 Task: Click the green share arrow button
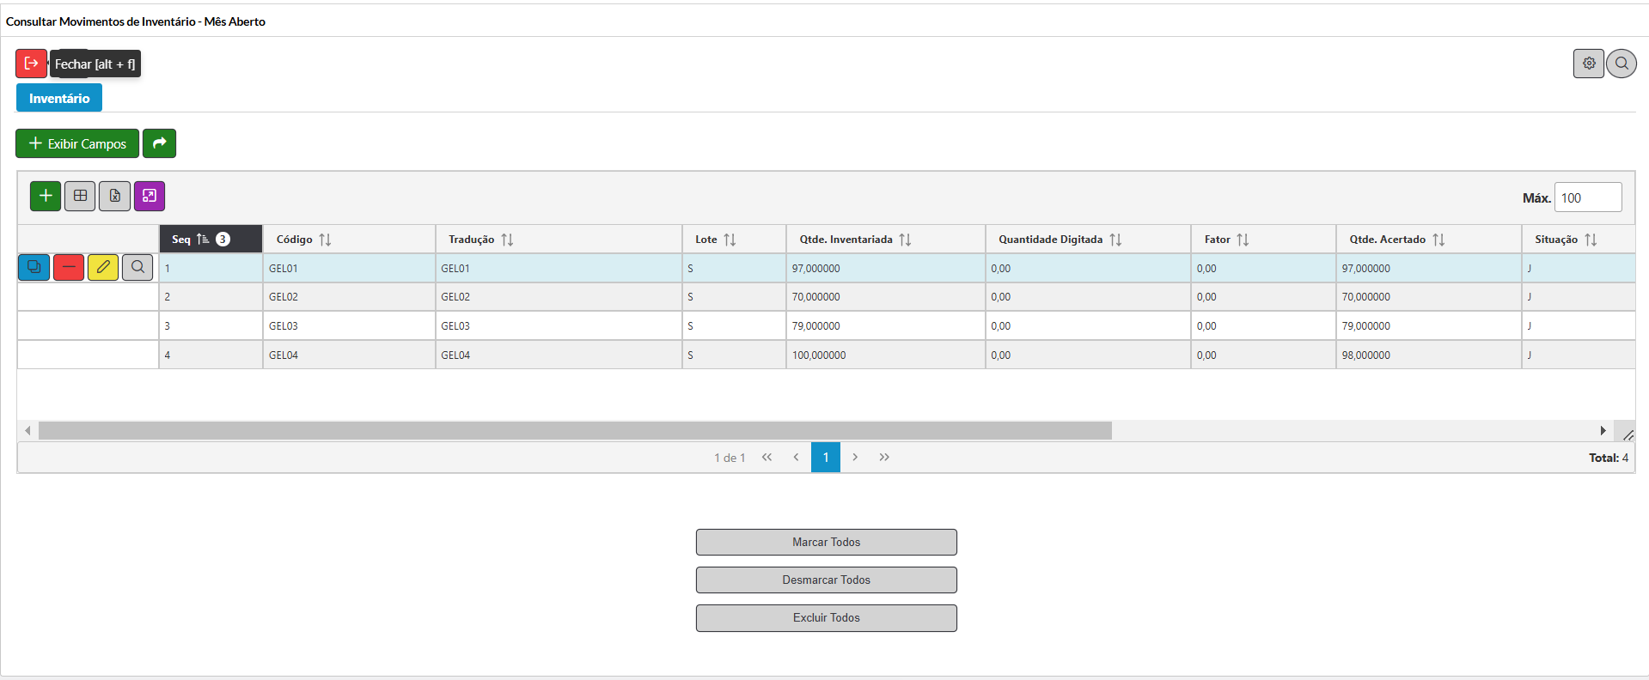(159, 143)
